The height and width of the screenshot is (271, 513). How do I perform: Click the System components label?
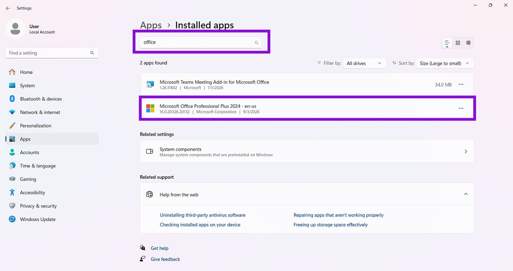[x=180, y=149]
